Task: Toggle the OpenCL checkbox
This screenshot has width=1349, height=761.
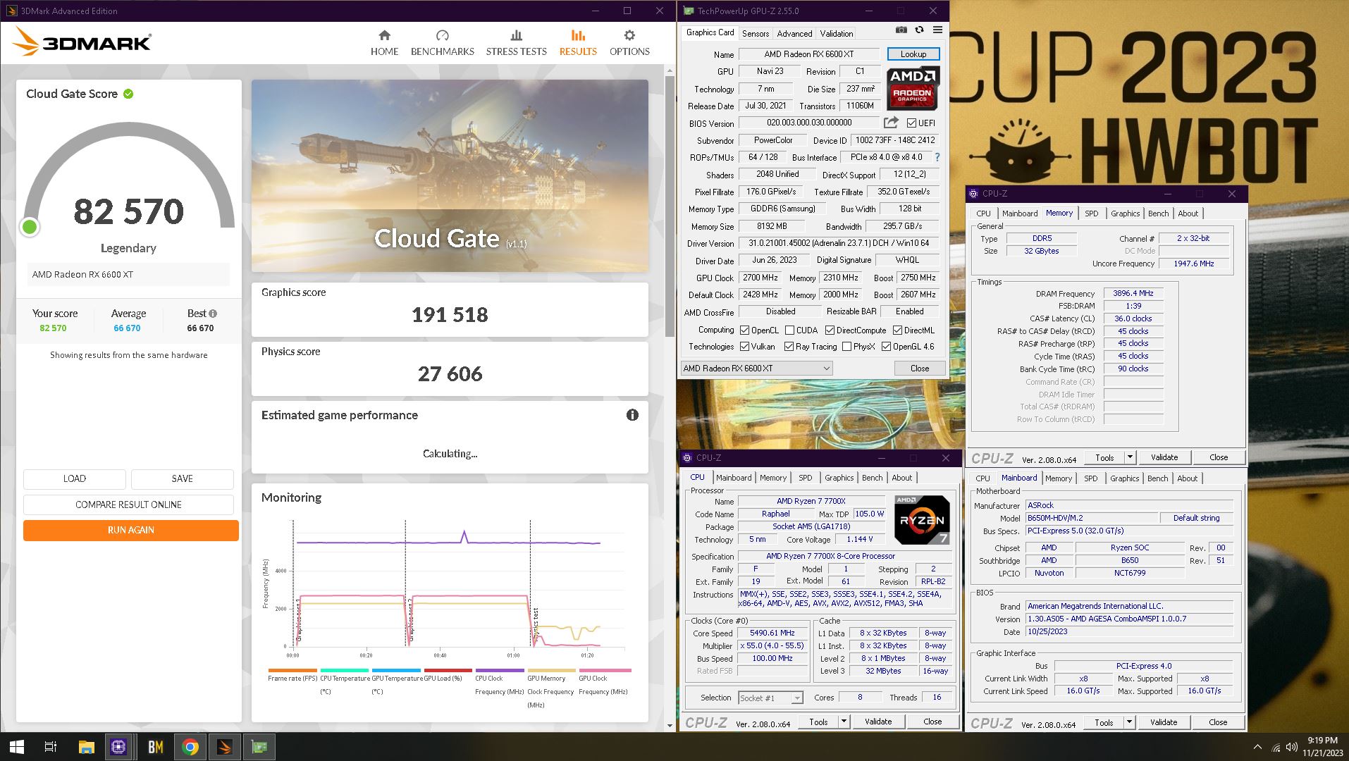Action: [x=744, y=330]
